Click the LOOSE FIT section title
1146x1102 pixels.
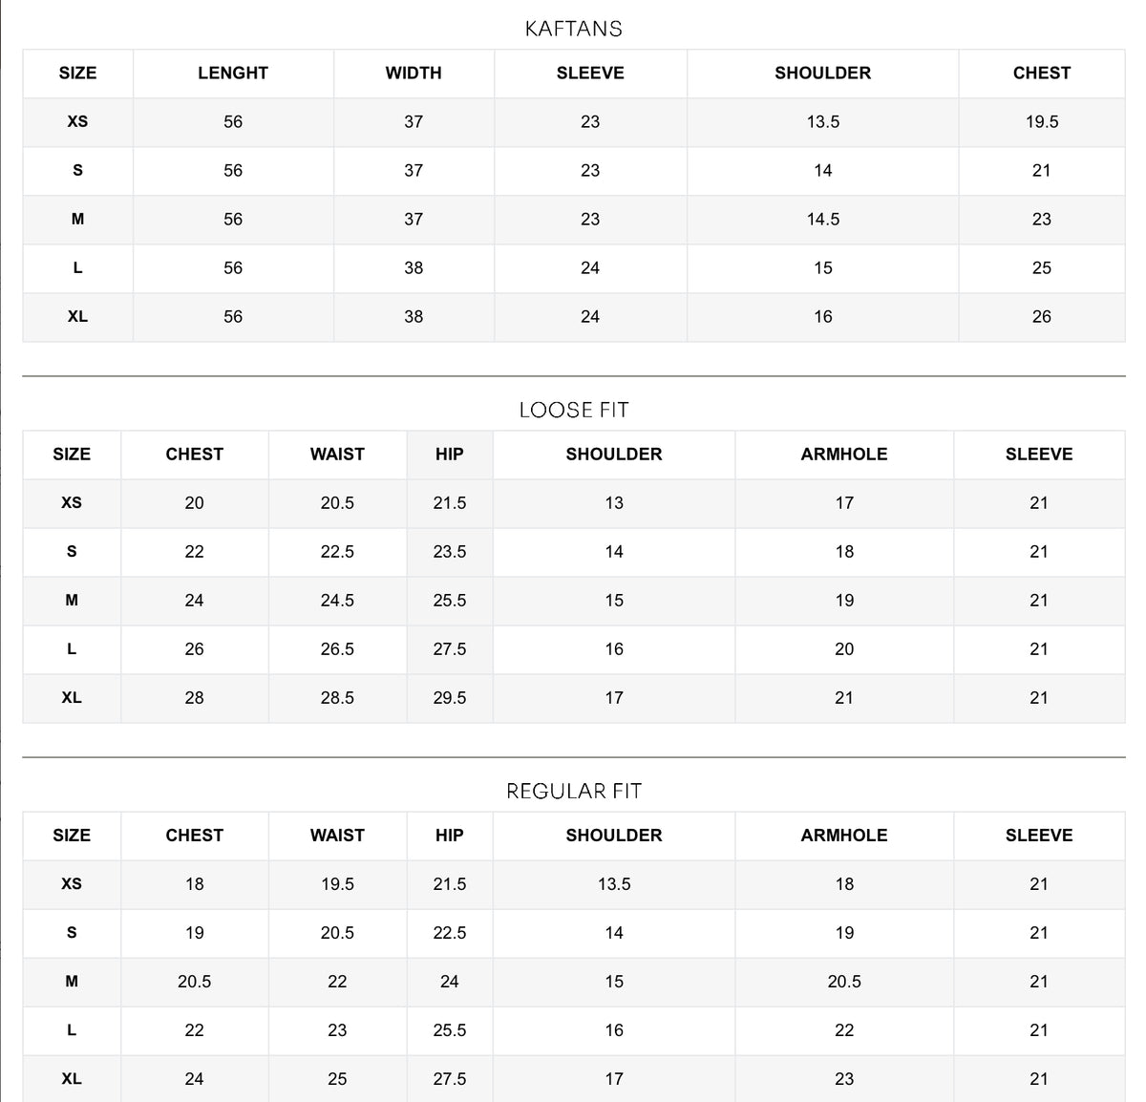pyautogui.click(x=573, y=410)
